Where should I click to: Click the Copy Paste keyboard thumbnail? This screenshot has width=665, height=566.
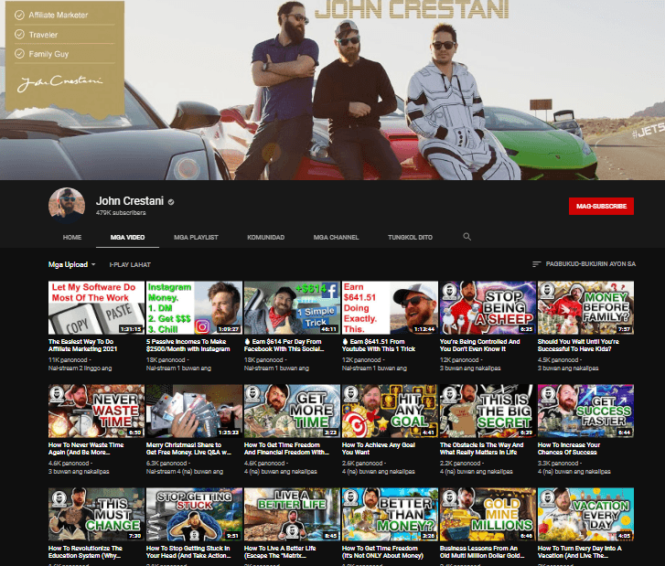96,308
